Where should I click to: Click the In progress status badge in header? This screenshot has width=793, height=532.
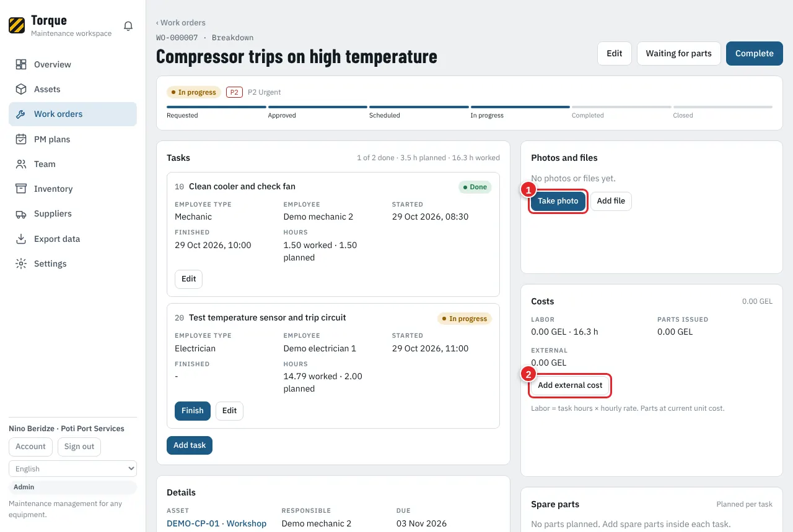[194, 92]
